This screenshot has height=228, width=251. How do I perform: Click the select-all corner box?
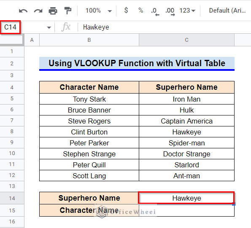point(12,40)
